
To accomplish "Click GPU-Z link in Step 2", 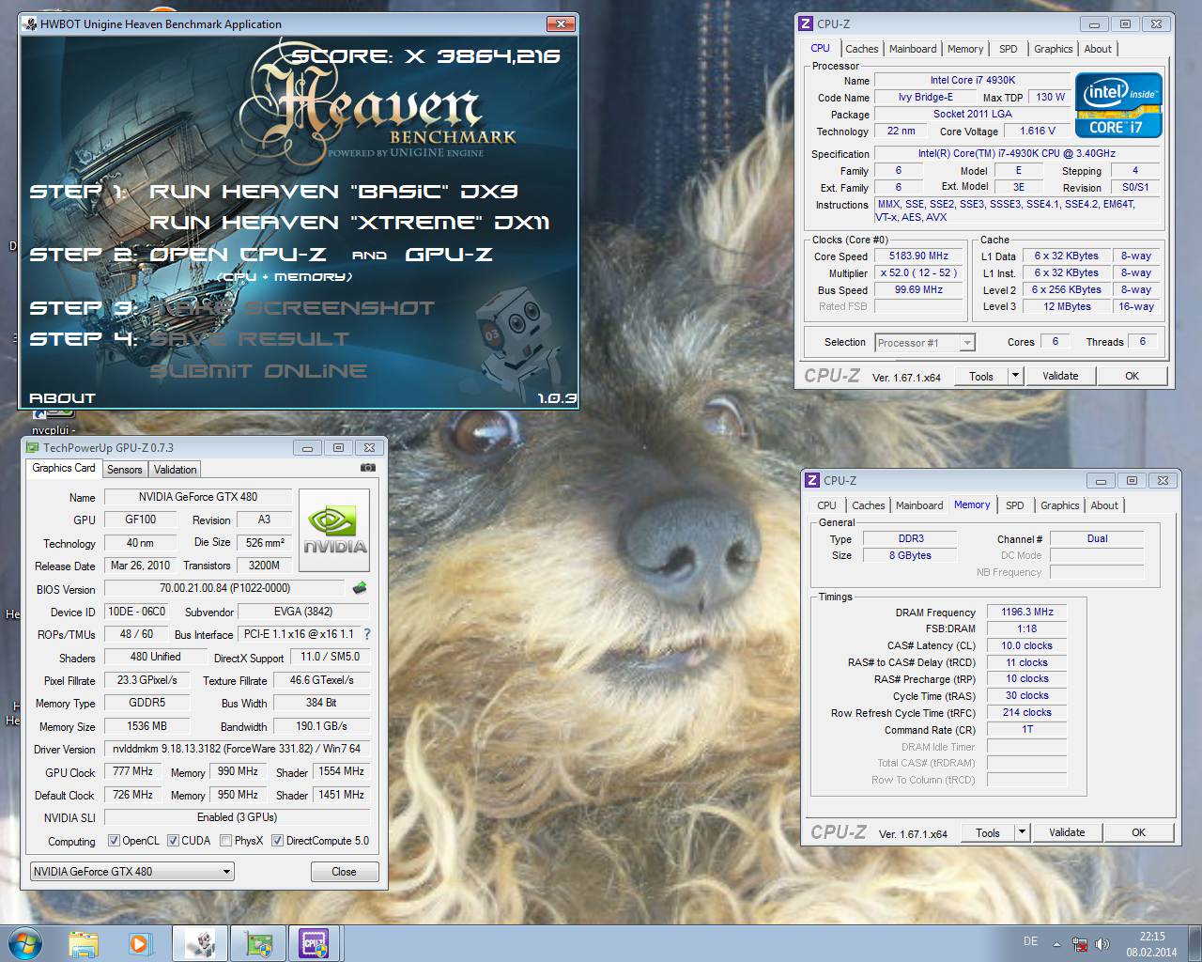I will point(449,255).
